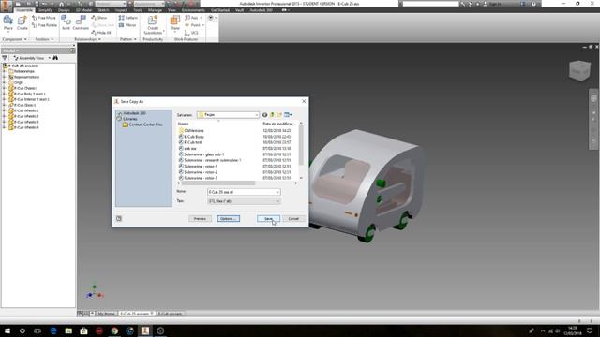Open the 3D Model ribbon tab
This screenshot has width=600, height=337.
pyautogui.click(x=83, y=10)
